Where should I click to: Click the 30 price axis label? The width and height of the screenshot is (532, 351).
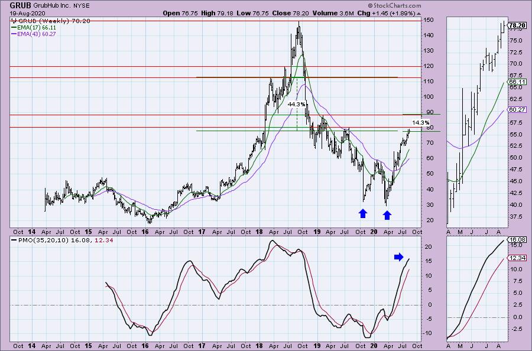pyautogui.click(x=430, y=205)
